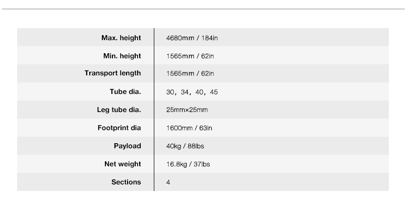Select the Transport length 1565mm / 62in value
This screenshot has height=202, width=409.
pos(190,73)
